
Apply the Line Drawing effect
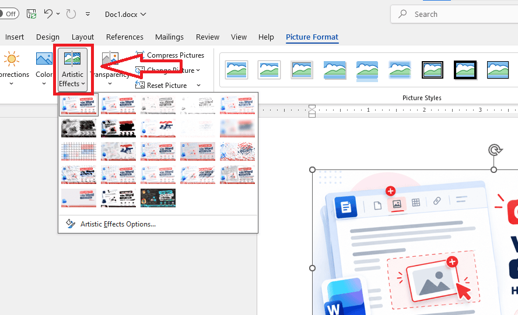coord(237,105)
